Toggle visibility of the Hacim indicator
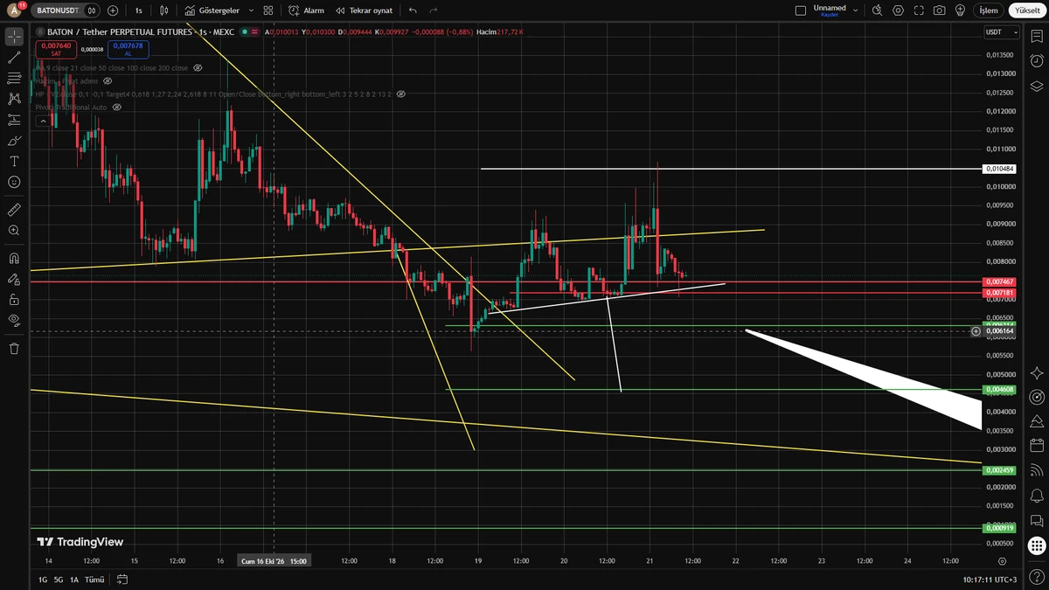The width and height of the screenshot is (1049, 590). tap(108, 80)
